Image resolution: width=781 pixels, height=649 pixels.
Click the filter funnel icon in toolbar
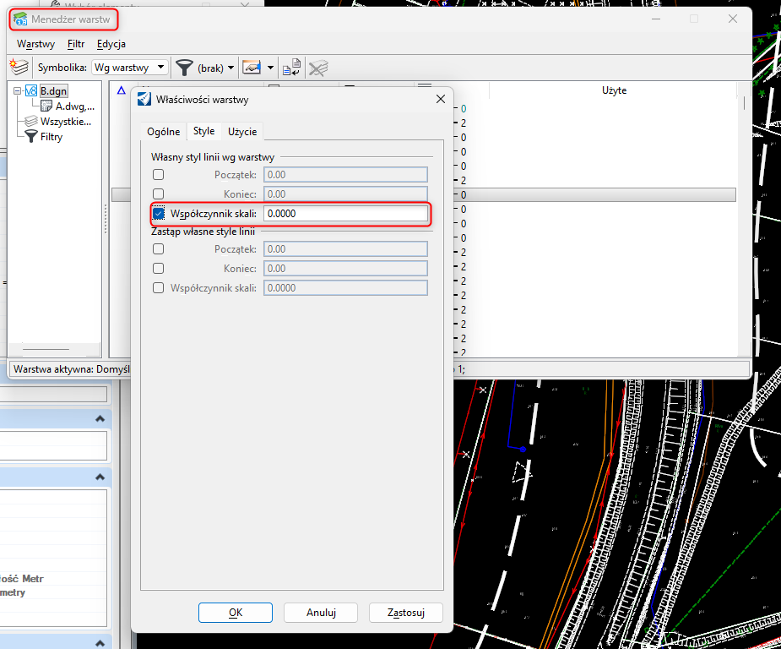click(182, 68)
